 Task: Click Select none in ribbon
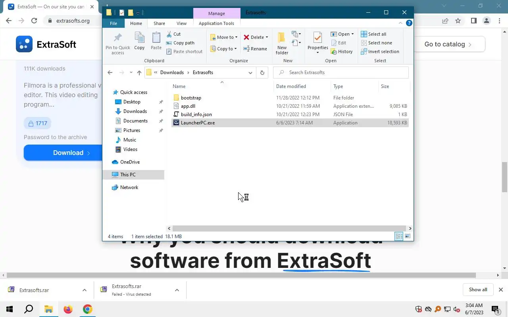click(376, 43)
